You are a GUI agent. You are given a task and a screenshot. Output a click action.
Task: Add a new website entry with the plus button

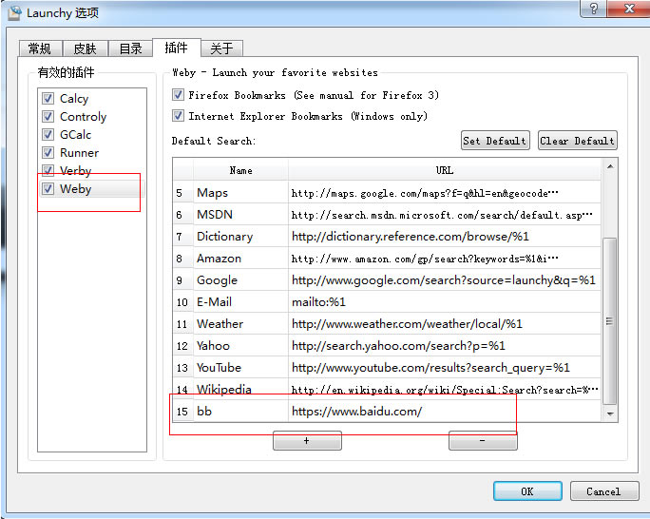point(307,441)
